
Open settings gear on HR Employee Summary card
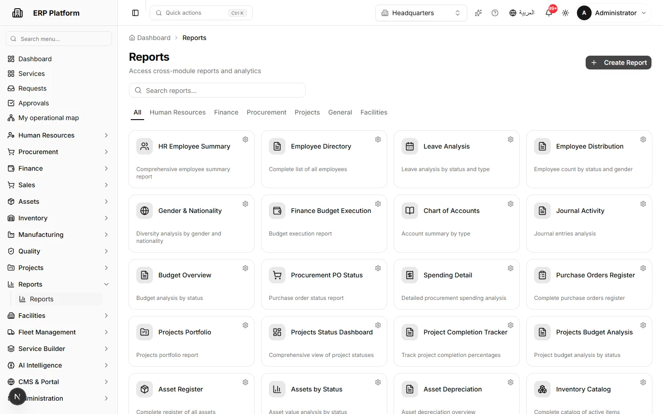[x=245, y=139]
